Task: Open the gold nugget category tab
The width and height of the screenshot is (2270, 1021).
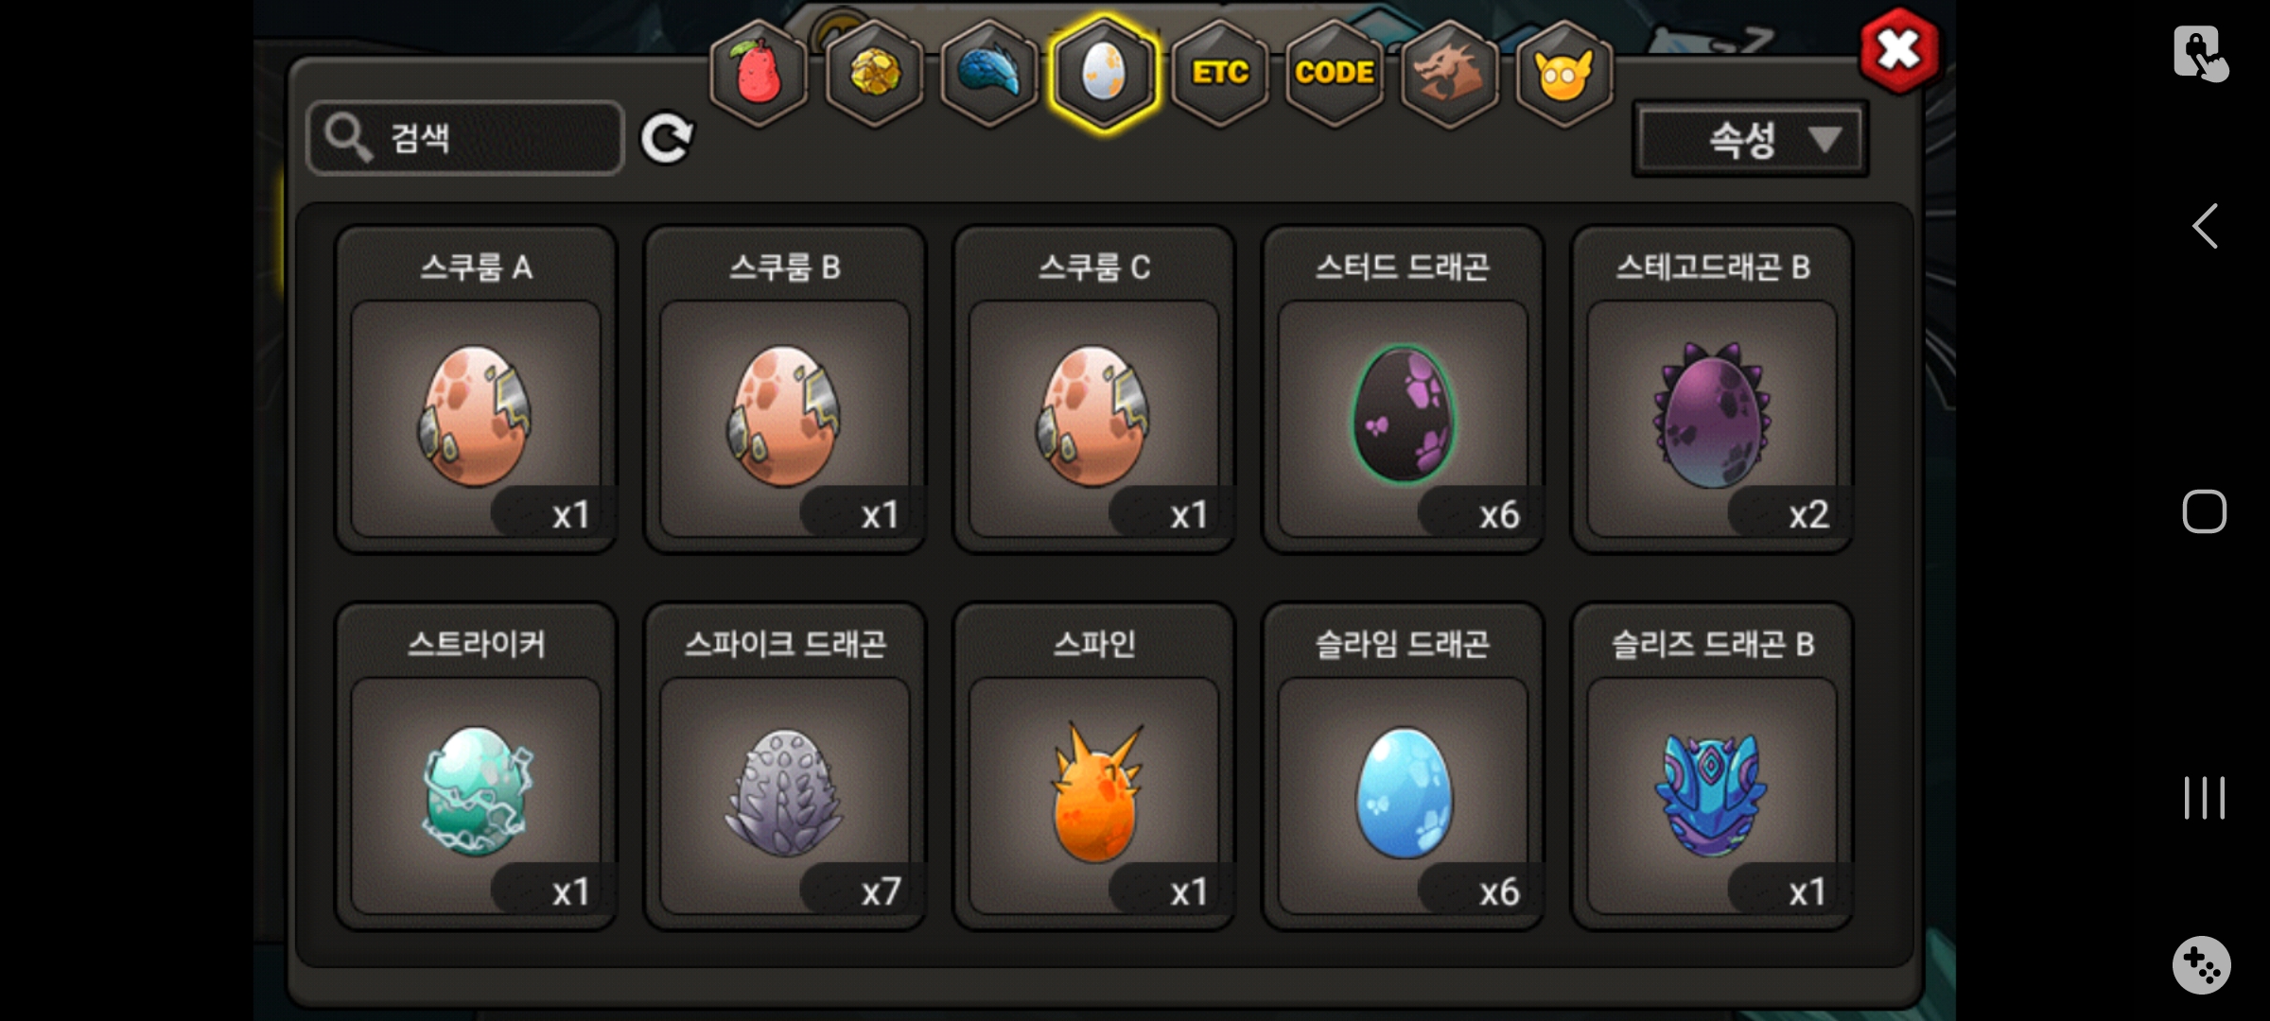Action: 874,73
